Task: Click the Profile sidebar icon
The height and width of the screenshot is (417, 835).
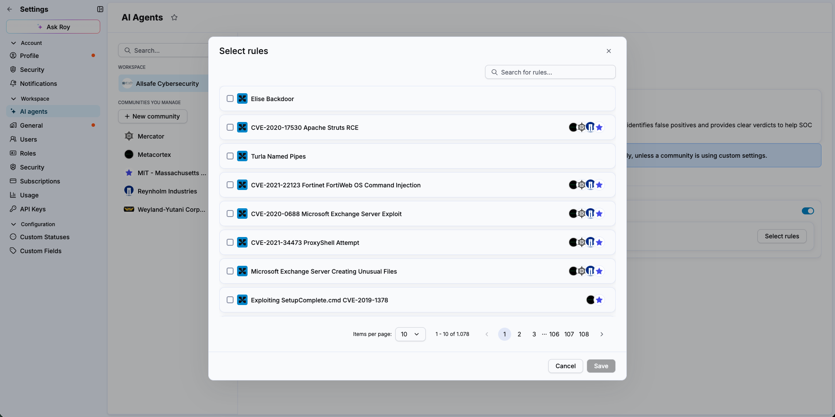Action: click(x=13, y=56)
